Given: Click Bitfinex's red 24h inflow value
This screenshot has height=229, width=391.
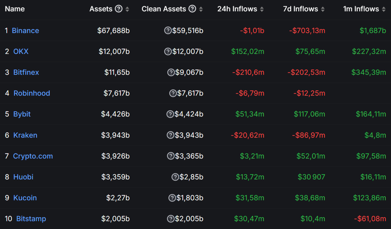Looking at the screenshot, I should pyautogui.click(x=248, y=72).
